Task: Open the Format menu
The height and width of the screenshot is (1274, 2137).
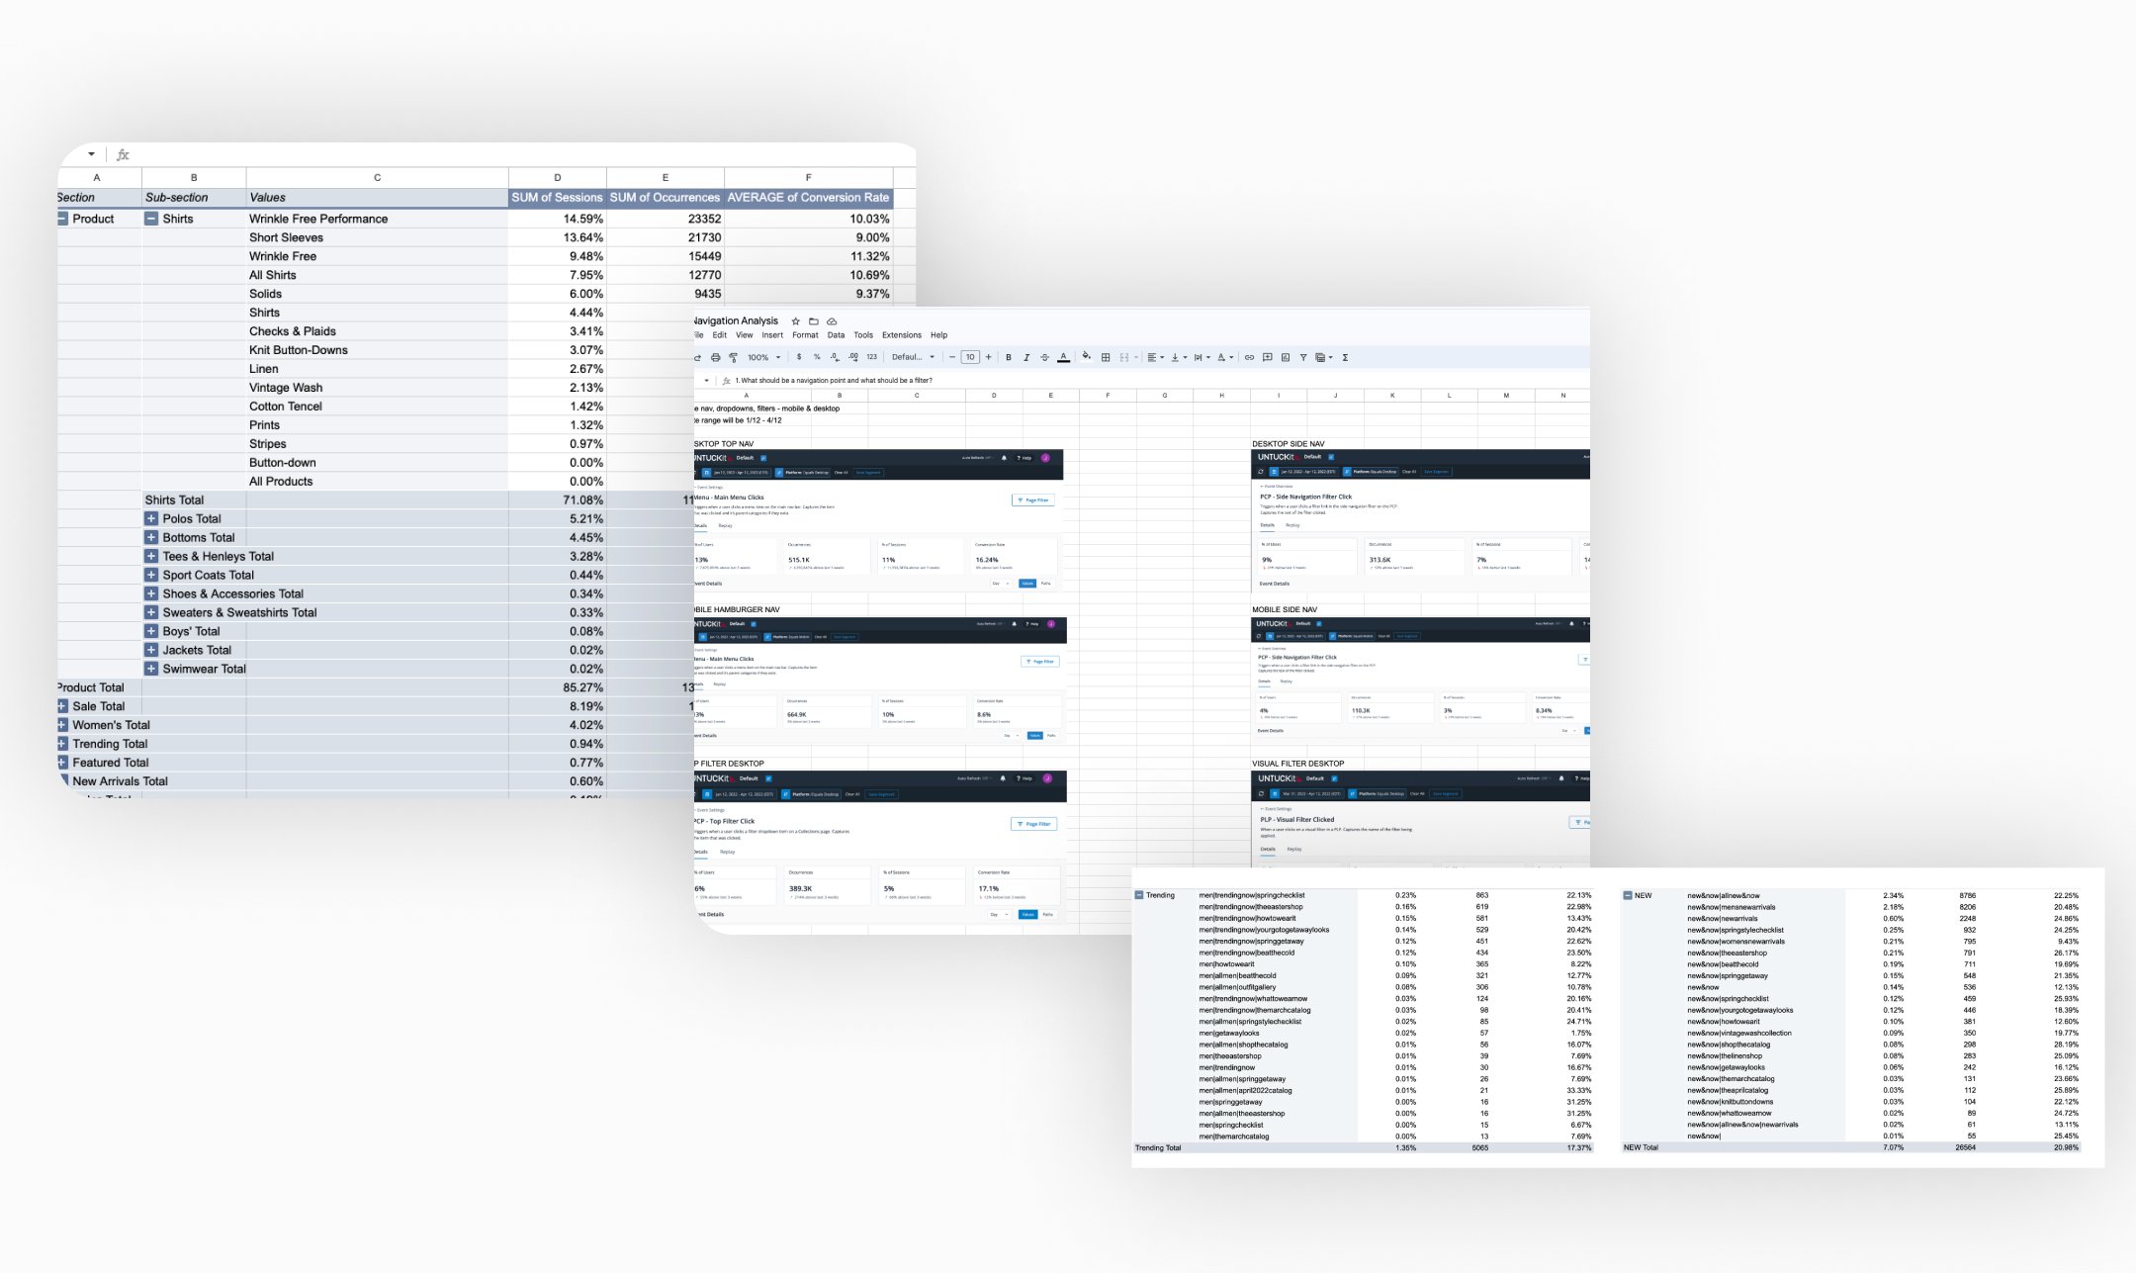Action: 804,335
